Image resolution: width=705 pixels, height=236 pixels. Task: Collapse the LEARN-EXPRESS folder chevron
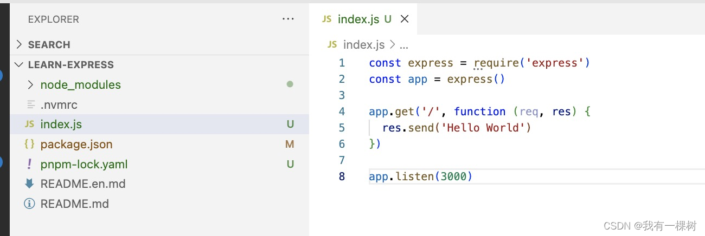(20, 64)
